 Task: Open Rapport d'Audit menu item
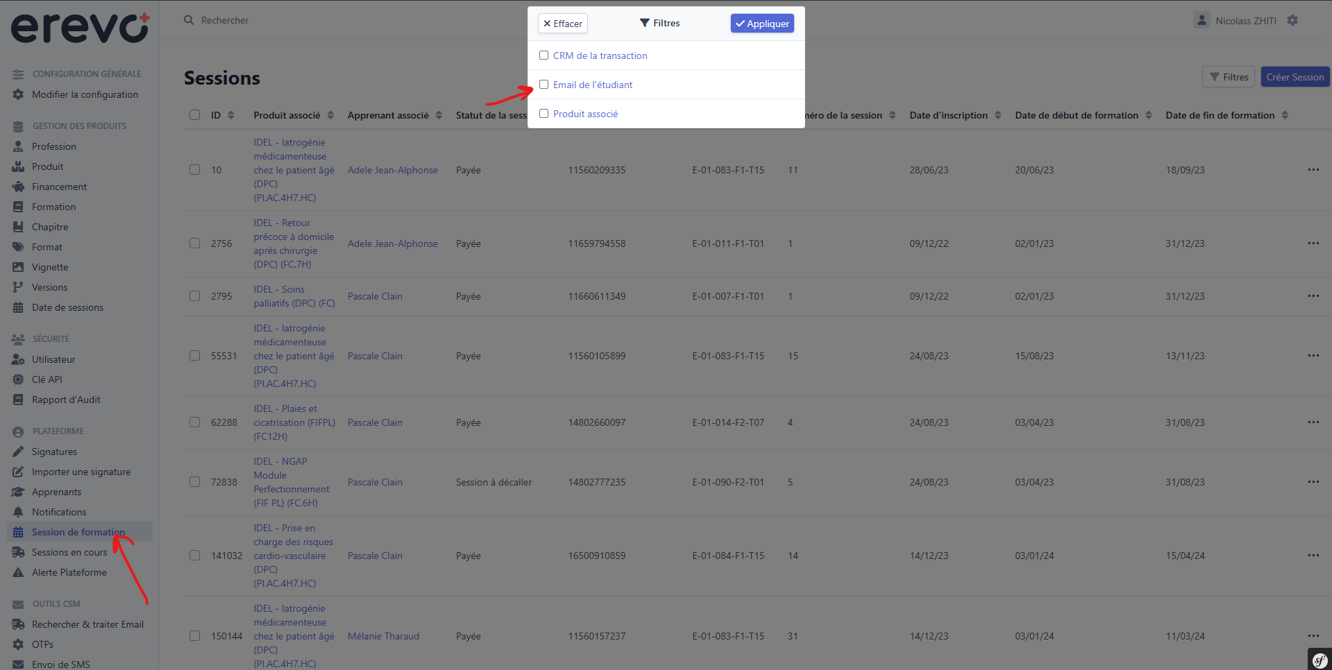66,400
